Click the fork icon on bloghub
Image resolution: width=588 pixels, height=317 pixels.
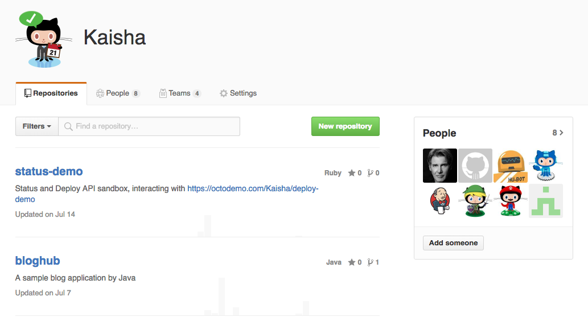pos(370,262)
